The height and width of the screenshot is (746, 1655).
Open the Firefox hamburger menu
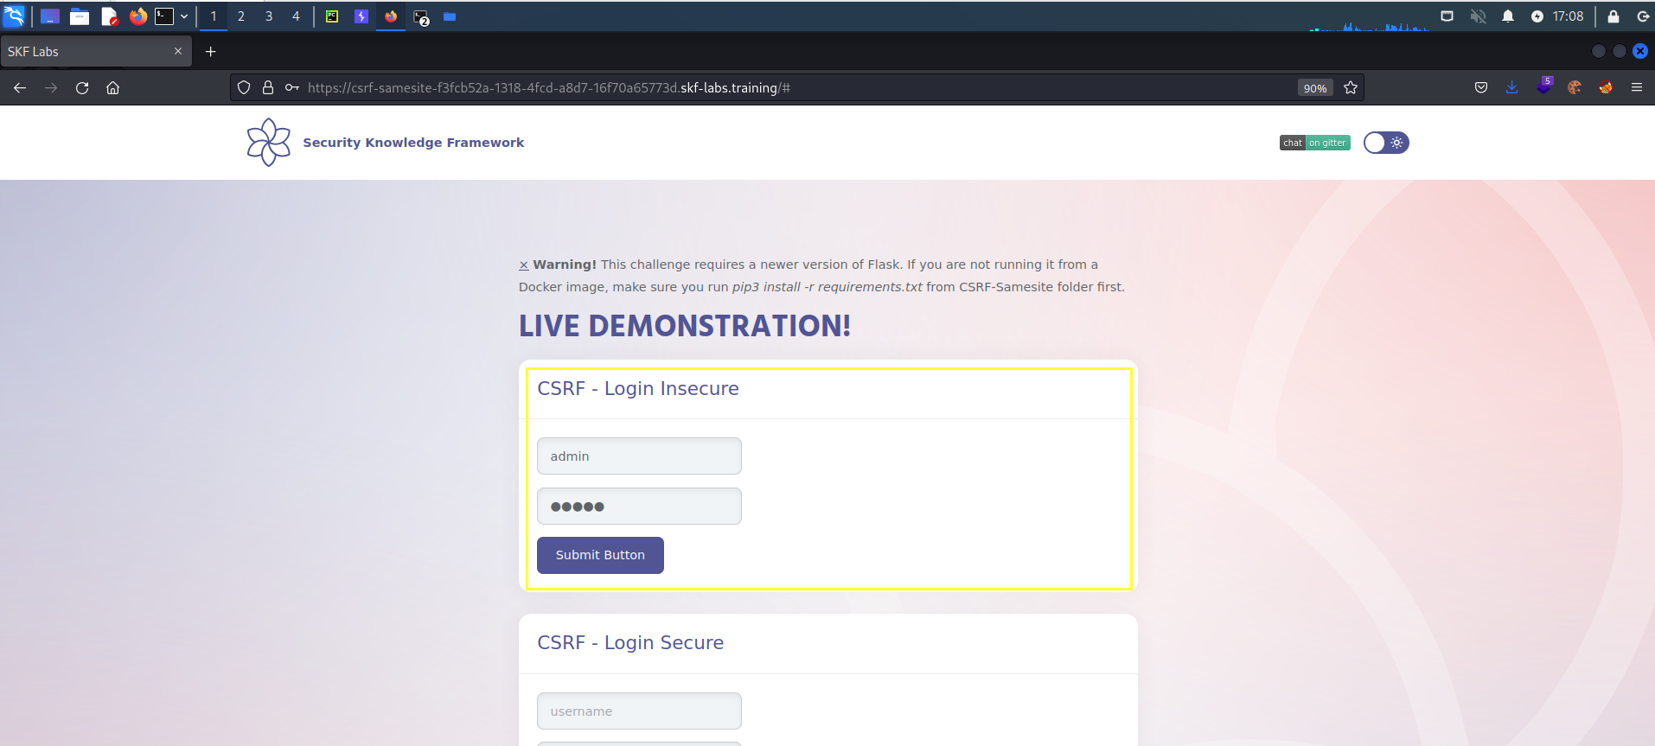click(1637, 87)
